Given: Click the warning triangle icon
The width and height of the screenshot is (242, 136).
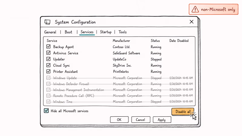Looking at the screenshot, I should pyautogui.click(x=195, y=9).
